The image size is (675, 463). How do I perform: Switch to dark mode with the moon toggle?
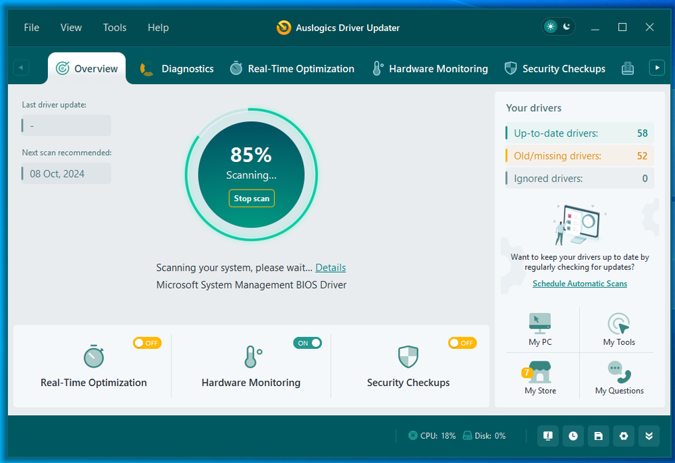click(567, 26)
